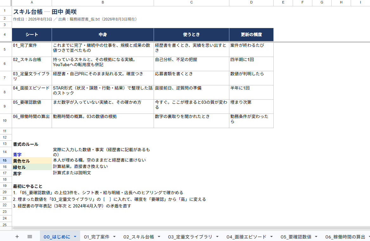Screen dimensions: 370x241
Task: Select the 最初にやること heading cell
Action: 32,186
